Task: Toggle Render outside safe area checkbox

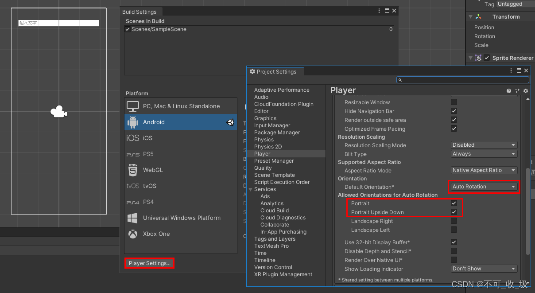Action: click(x=454, y=120)
